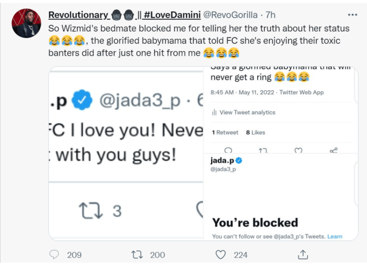Viewport: 367px width, 269px height.
Task: Click the 1 Retweet count
Action: 225,132
